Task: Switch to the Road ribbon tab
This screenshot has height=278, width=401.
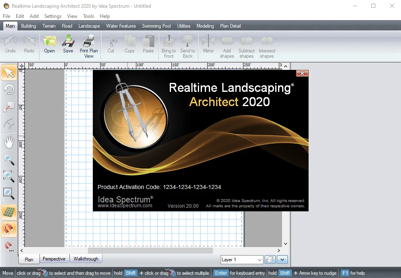Action: coord(67,26)
